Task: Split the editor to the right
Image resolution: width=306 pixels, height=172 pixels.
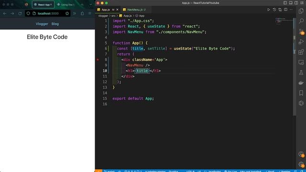Action: click(285, 10)
